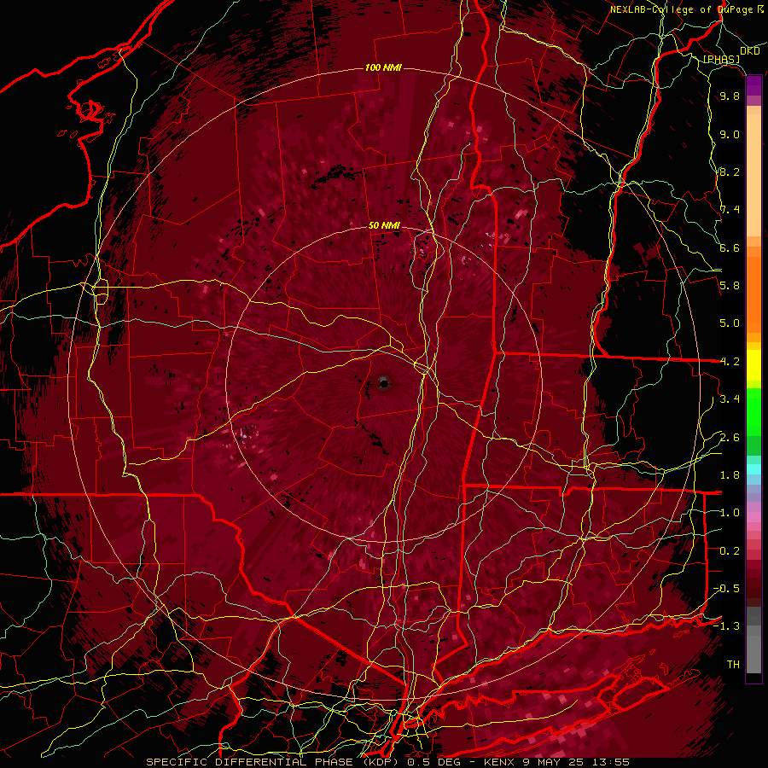This screenshot has height=768, width=768.
Task: Click the 100 NMI range ring label
Action: 383,67
